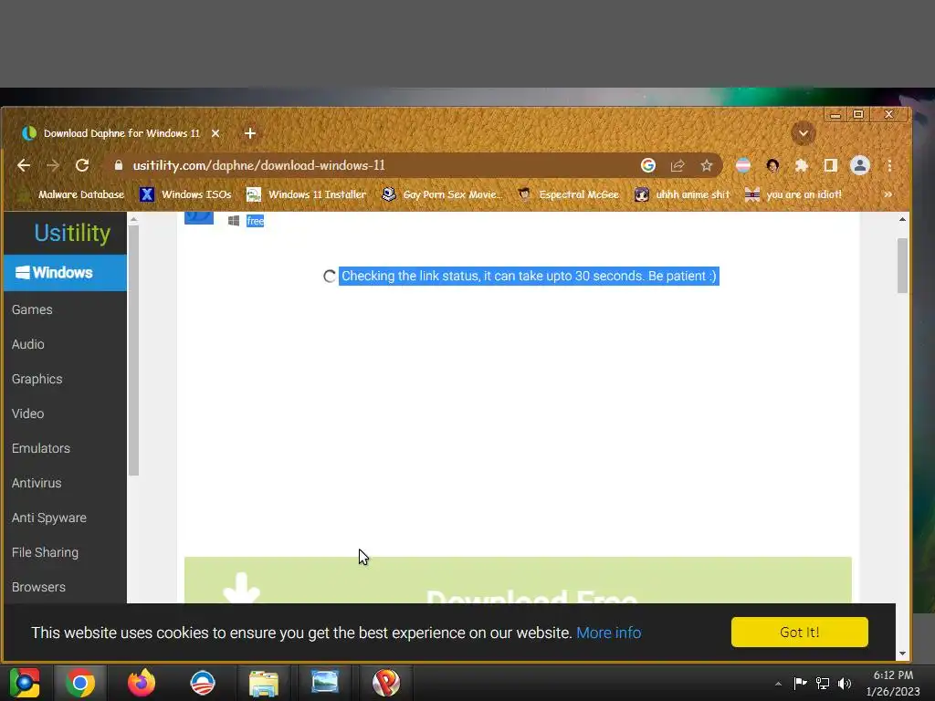Click the Checking the link status message
935x701 pixels.
pos(529,276)
